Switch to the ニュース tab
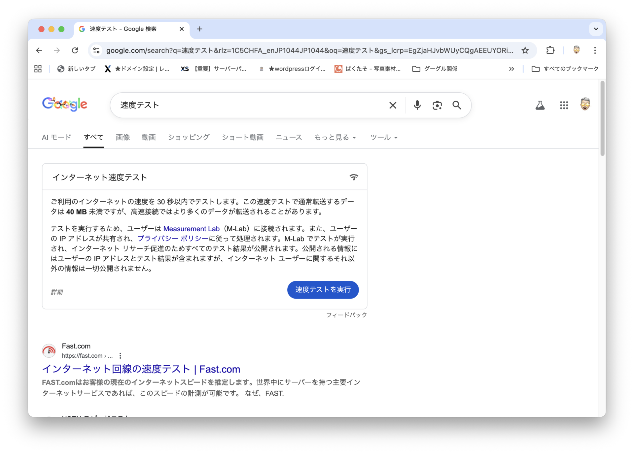The height and width of the screenshot is (454, 634). 289,137
